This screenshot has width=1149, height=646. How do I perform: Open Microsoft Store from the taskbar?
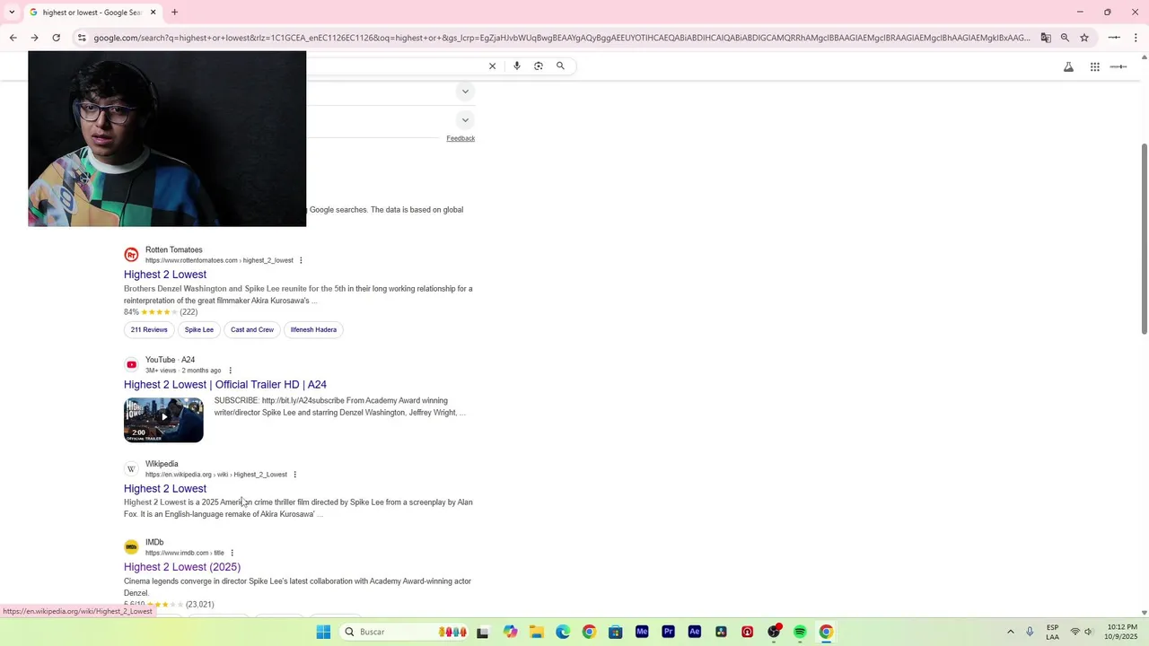(615, 632)
